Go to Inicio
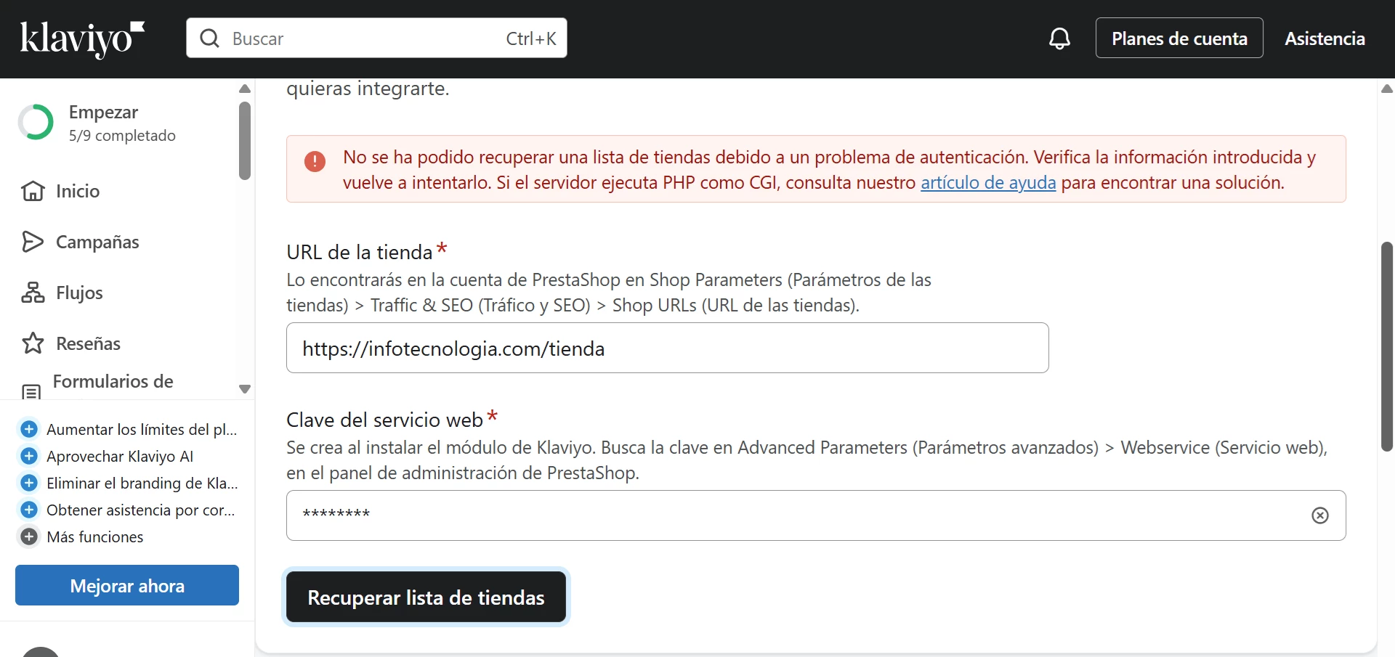Screen dimensions: 1395x657 click(x=78, y=191)
